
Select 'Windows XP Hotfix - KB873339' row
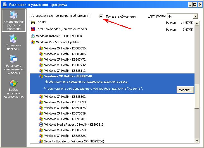tap(65, 113)
